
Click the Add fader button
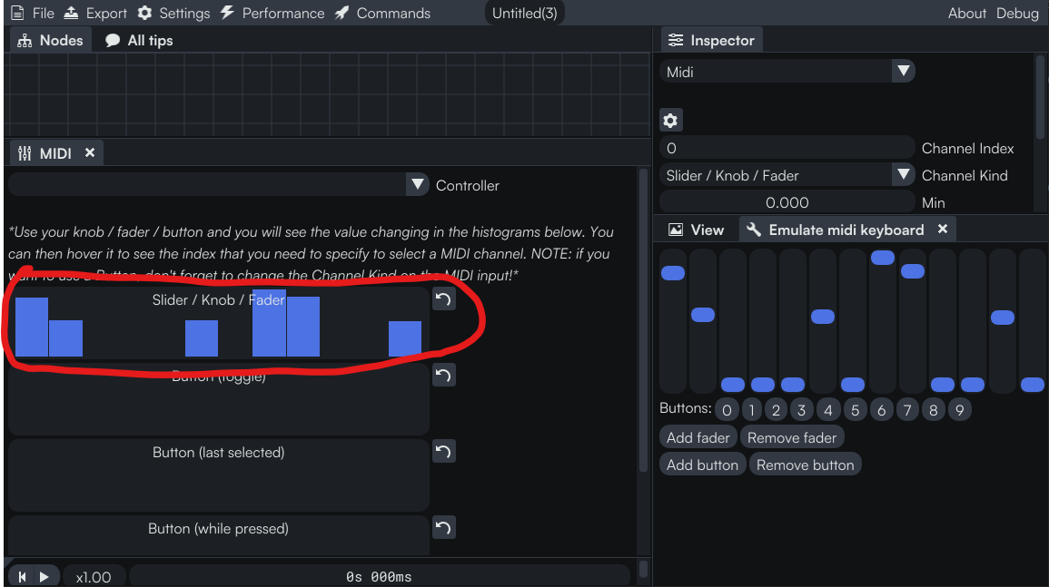pos(698,437)
